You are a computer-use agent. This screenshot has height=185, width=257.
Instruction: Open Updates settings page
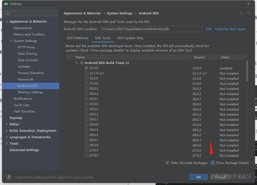pos(24,66)
